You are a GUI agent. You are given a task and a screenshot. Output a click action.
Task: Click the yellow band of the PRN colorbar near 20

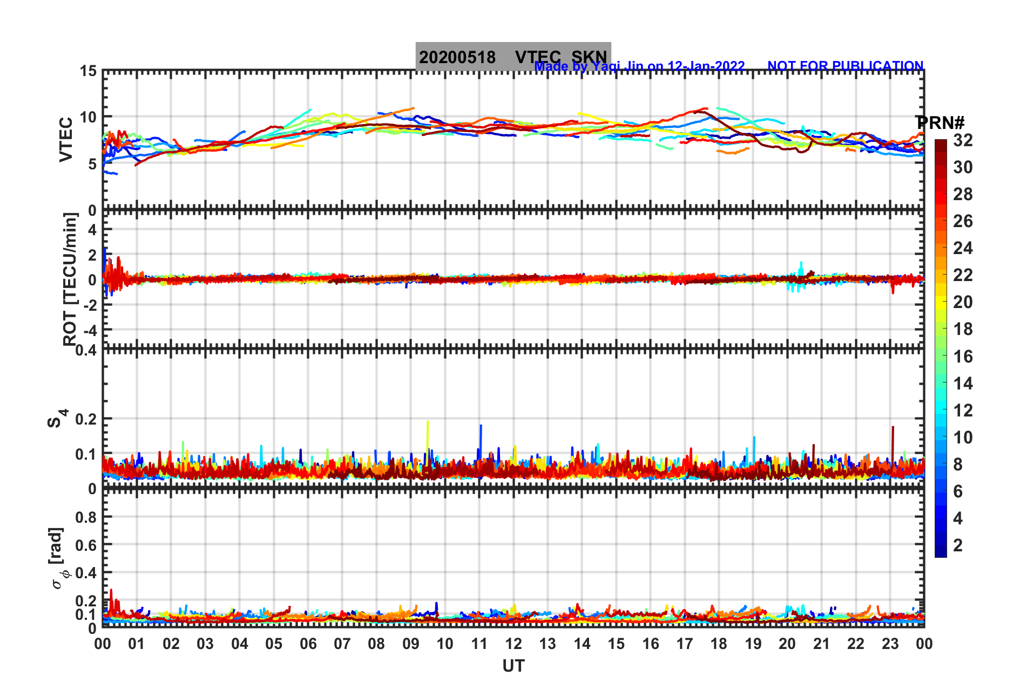click(x=941, y=302)
